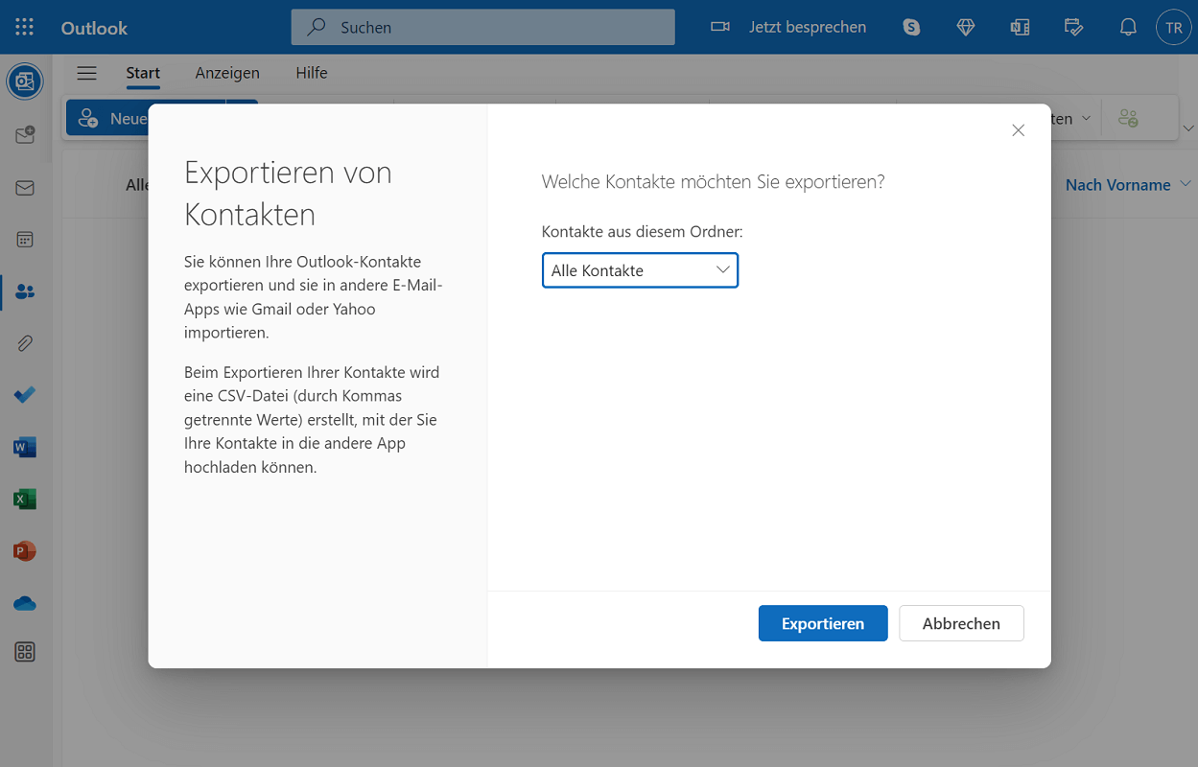Focus the Suchen search box
The width and height of the screenshot is (1198, 767).
(482, 27)
